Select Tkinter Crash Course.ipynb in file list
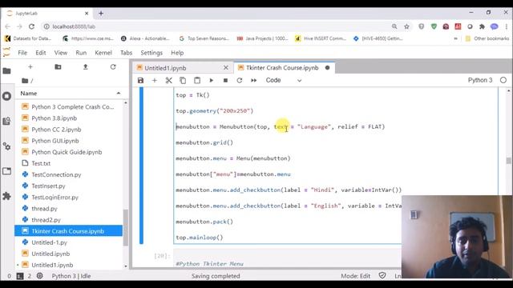Viewport: 513px width, 288px height. click(x=69, y=231)
